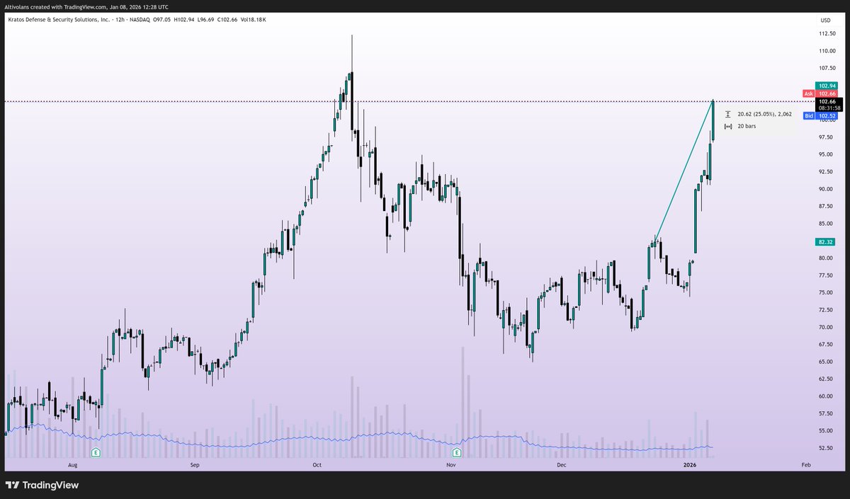This screenshot has width=850, height=499.
Task: Open the 12h timeframe selector
Action: click(120, 20)
